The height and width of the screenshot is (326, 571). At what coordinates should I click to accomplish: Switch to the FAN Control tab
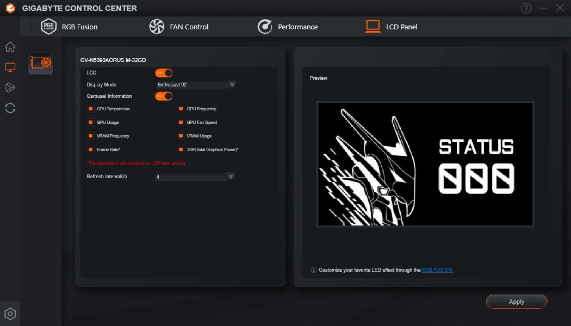[x=179, y=26]
